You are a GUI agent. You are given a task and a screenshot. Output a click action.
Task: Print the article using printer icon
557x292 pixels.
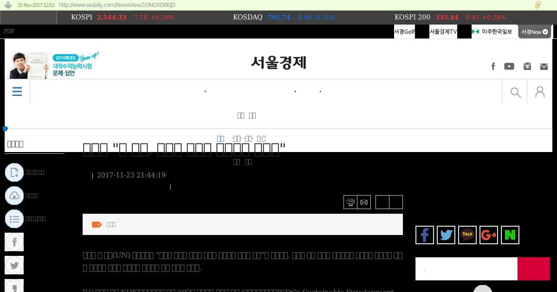(350, 202)
